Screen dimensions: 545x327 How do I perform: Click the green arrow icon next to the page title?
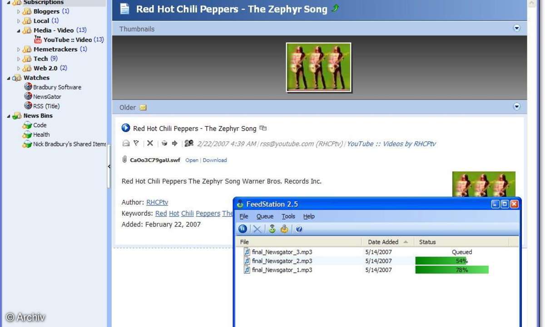[335, 8]
